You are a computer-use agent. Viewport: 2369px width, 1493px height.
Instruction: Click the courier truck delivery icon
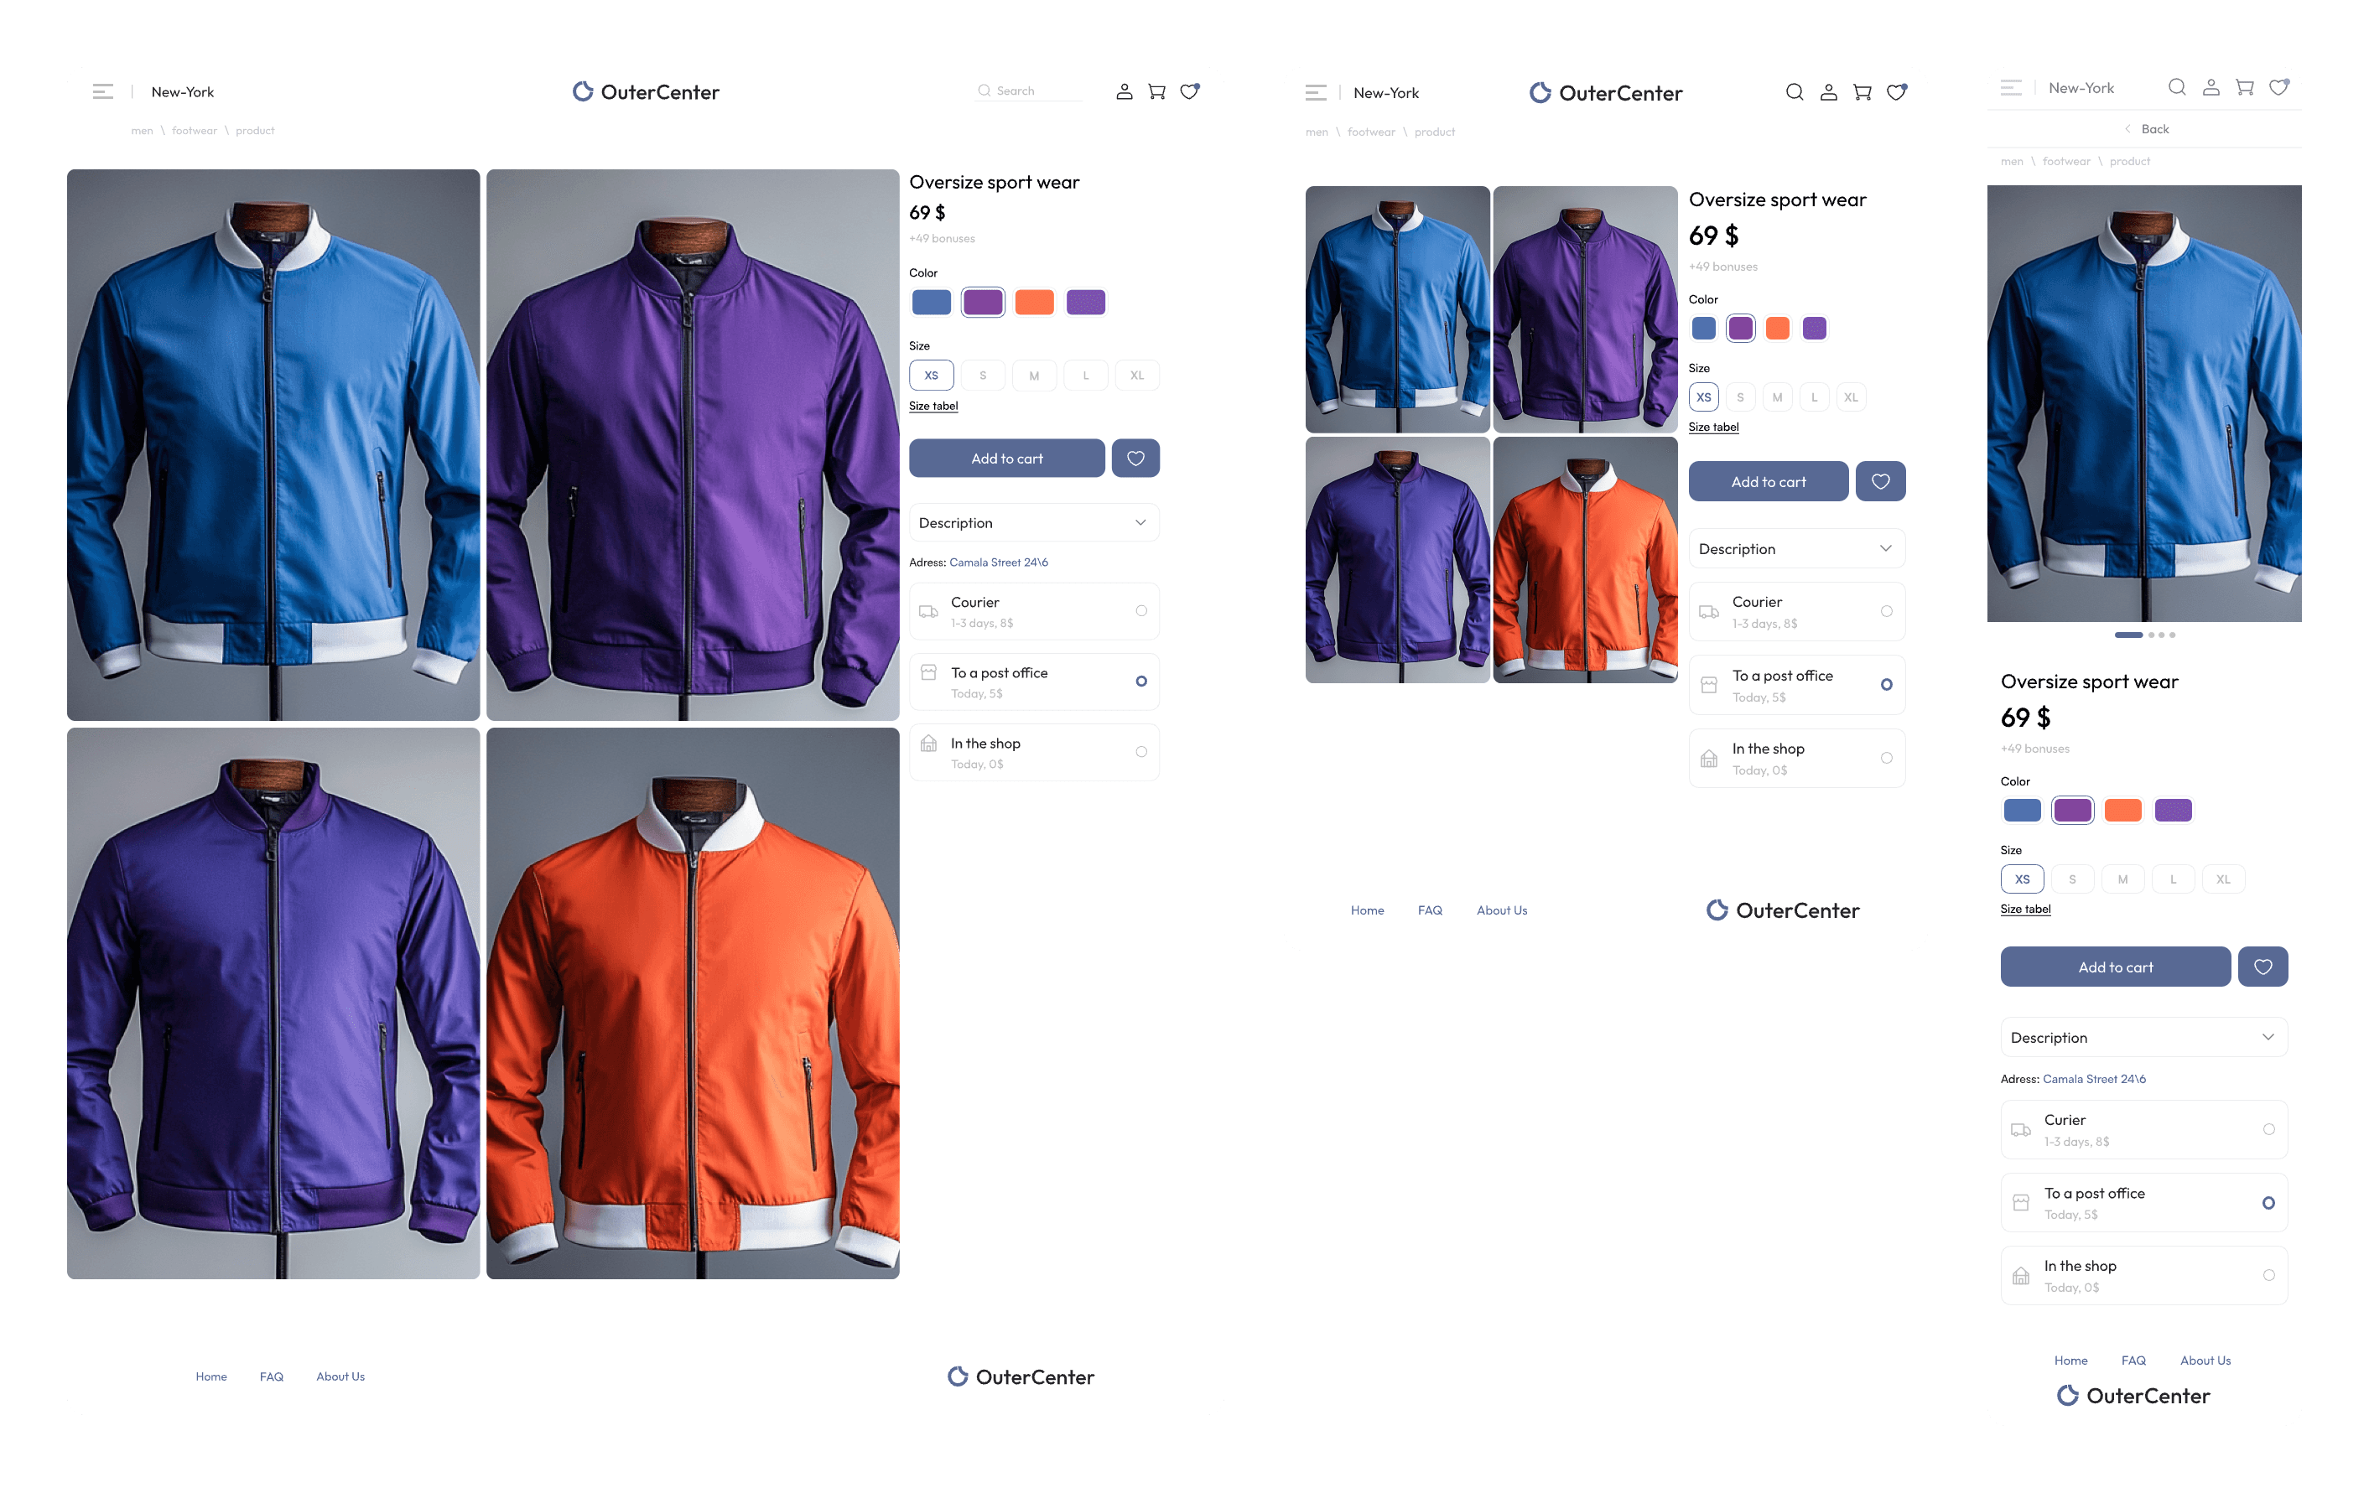pyautogui.click(x=928, y=611)
